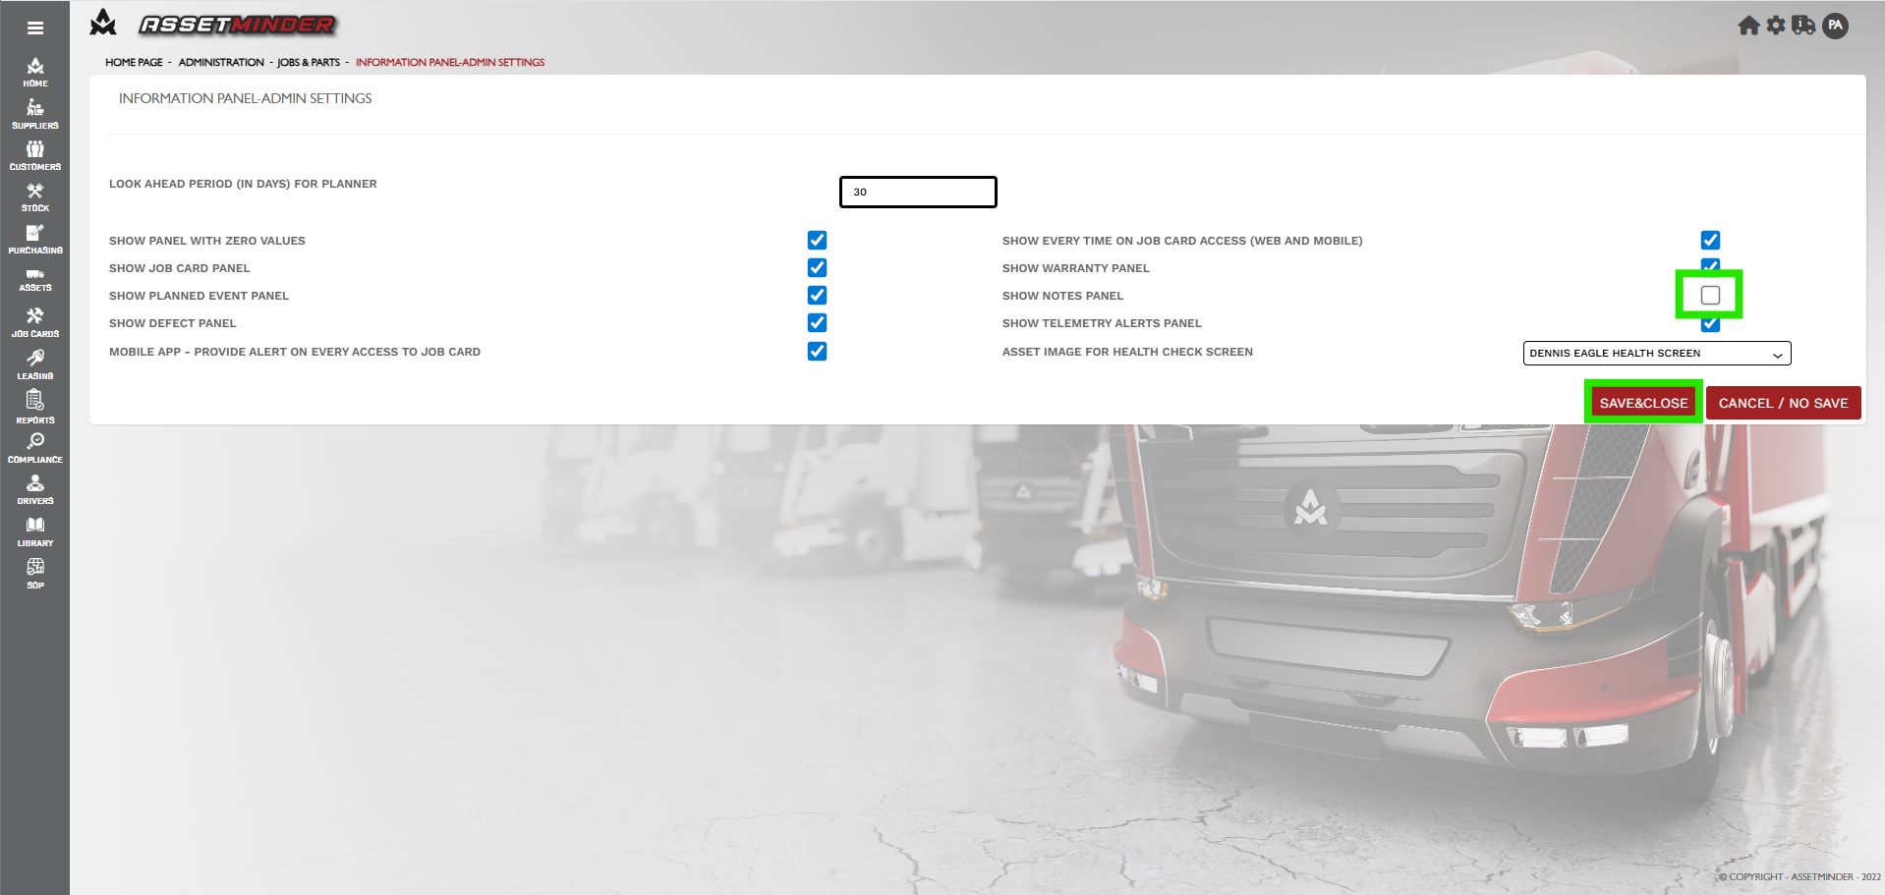Click the home icon in top-right header

[1748, 26]
